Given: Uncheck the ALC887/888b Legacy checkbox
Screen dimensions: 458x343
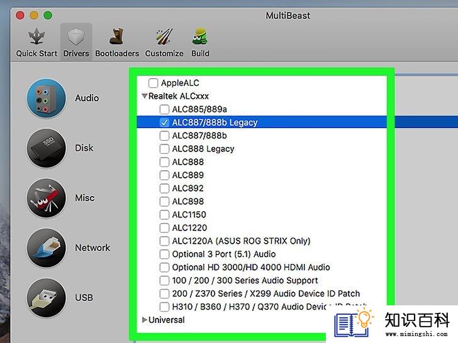Looking at the screenshot, I should tap(164, 122).
